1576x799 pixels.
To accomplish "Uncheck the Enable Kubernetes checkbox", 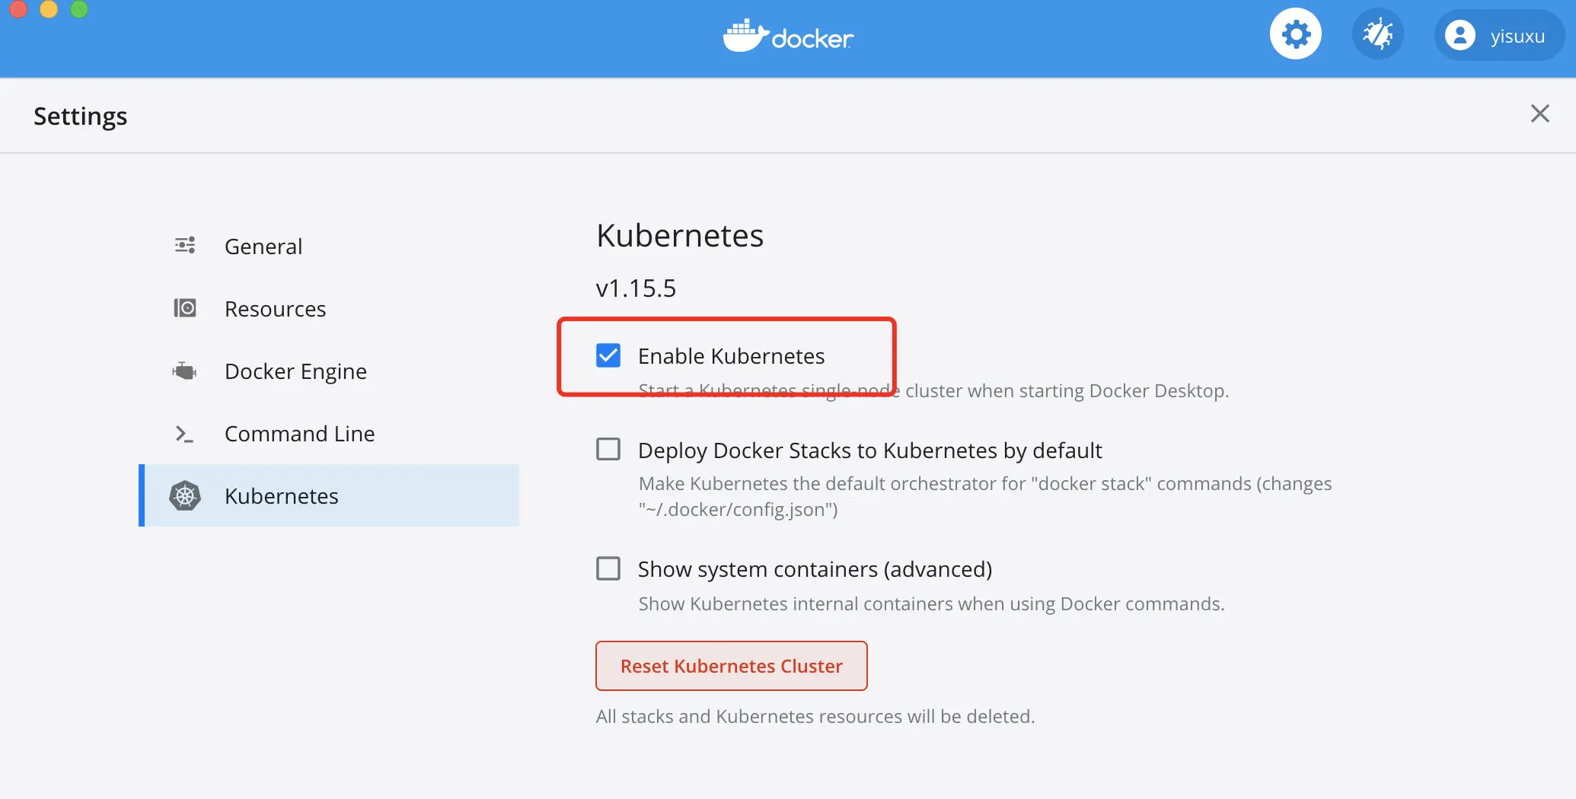I will point(608,355).
